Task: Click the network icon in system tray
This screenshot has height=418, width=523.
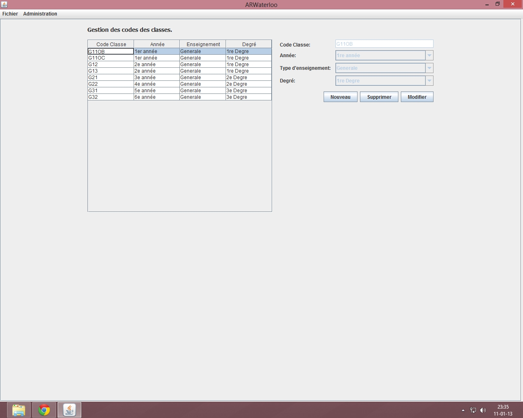Action: point(473,410)
